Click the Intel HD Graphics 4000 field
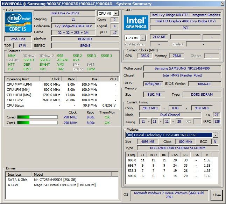 pos(185,21)
